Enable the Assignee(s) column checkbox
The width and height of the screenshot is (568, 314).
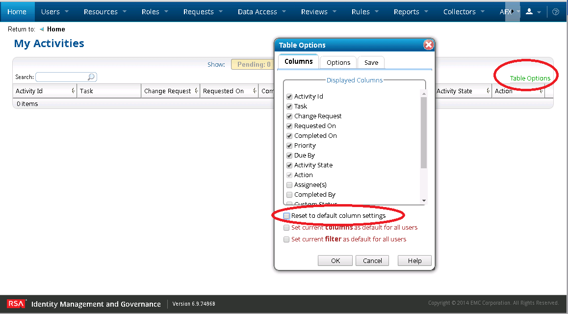(289, 185)
